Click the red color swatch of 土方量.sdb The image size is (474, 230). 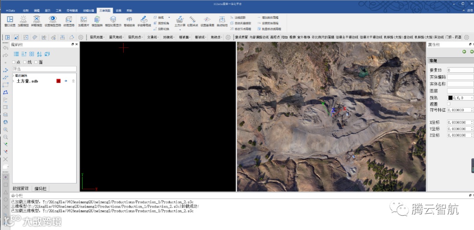pyautogui.click(x=58, y=81)
